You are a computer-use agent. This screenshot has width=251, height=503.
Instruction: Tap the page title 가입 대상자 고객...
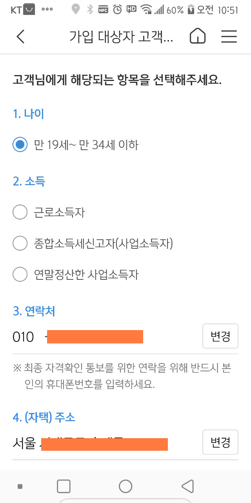(x=121, y=37)
